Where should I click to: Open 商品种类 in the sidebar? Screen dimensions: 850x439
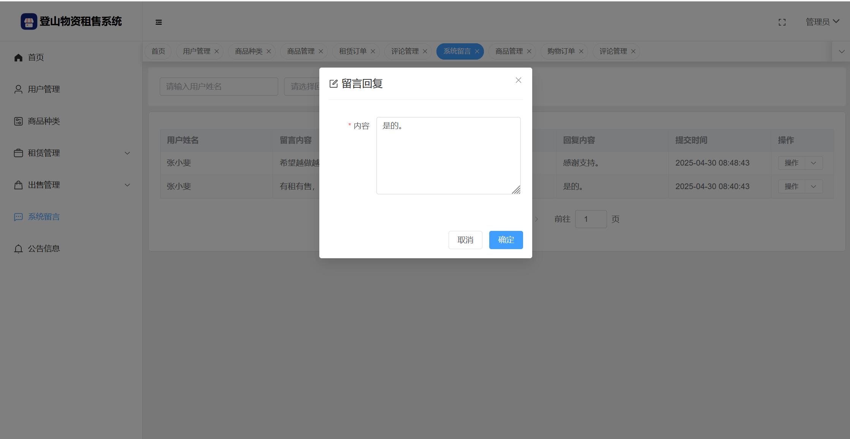coord(44,121)
